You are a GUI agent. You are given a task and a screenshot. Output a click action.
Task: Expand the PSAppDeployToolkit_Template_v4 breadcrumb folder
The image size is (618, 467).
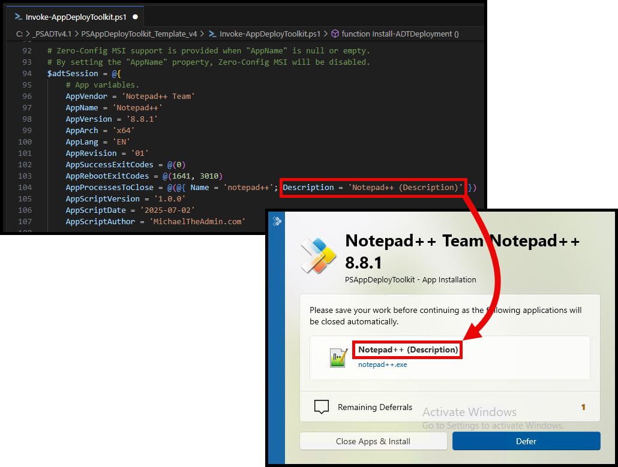click(139, 34)
